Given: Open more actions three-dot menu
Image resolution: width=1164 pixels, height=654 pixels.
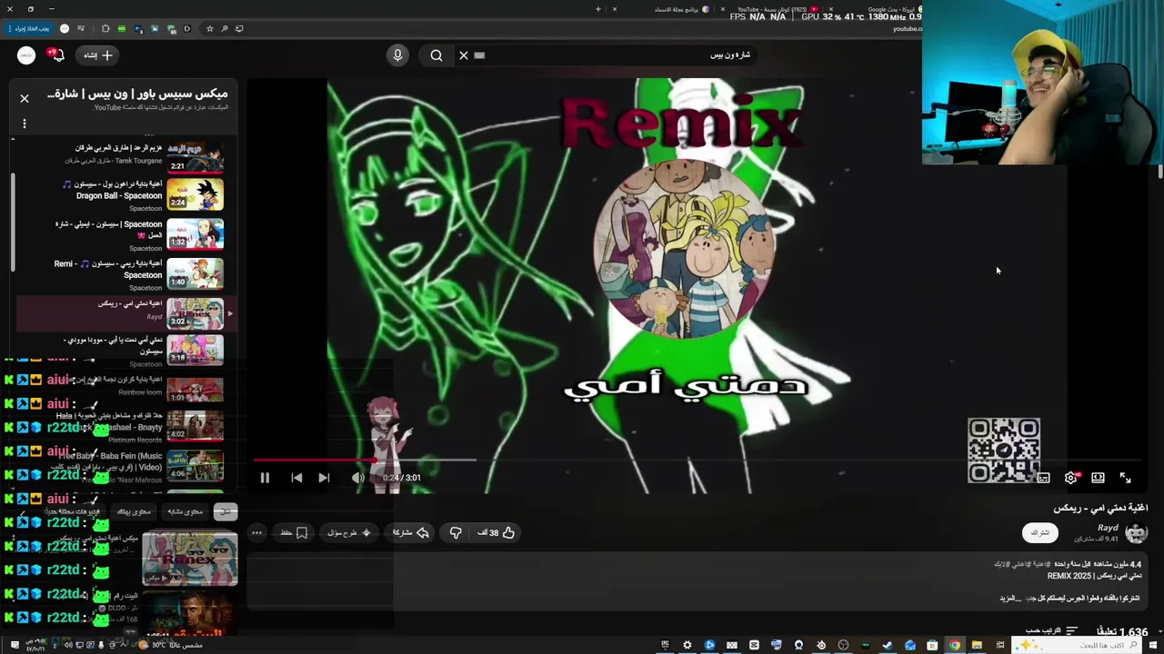Looking at the screenshot, I should pos(256,533).
